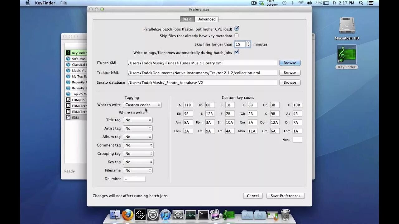This screenshot has height=224, width=399.
Task: Open Spotlight search magnifier in menu bar
Action: [361, 3]
